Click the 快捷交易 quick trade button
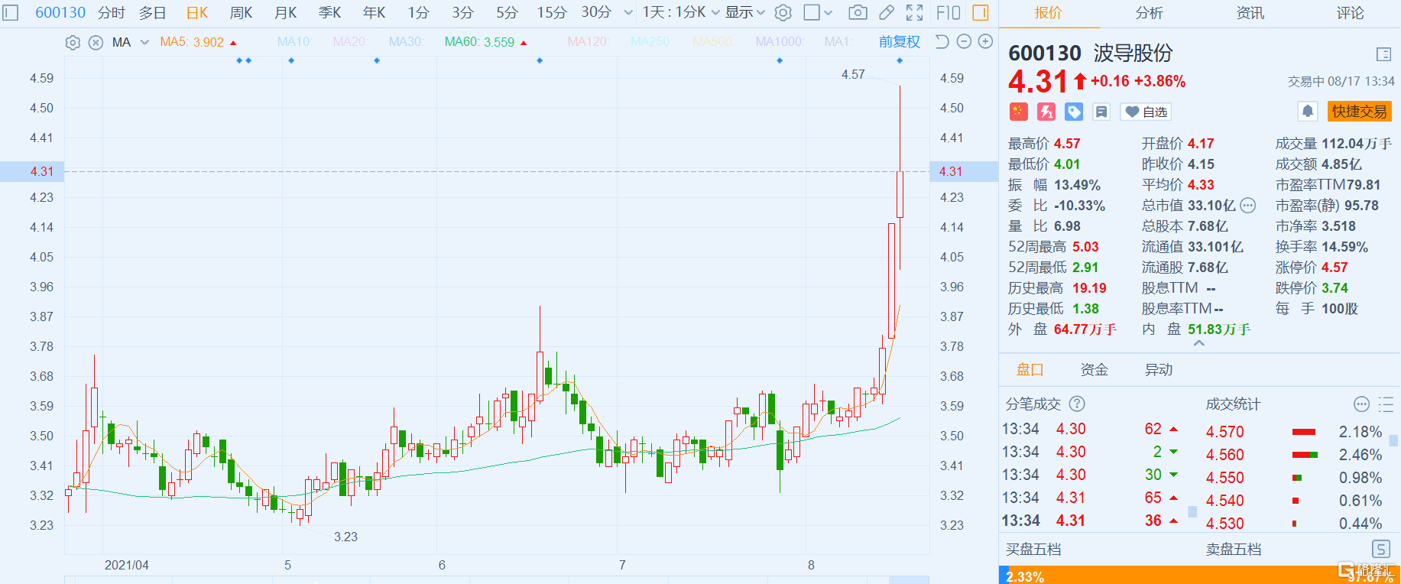The image size is (1401, 584). tap(1359, 112)
